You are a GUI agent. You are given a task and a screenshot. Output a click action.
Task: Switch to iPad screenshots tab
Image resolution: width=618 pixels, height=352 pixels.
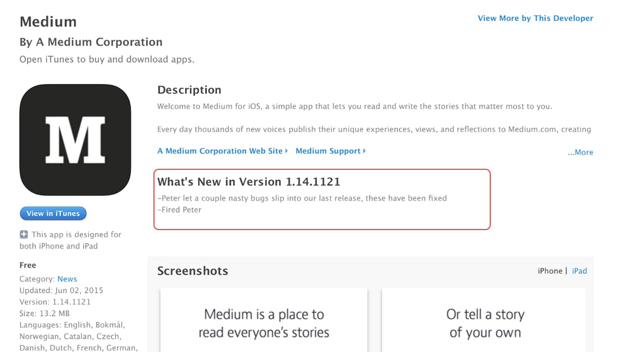[579, 271]
